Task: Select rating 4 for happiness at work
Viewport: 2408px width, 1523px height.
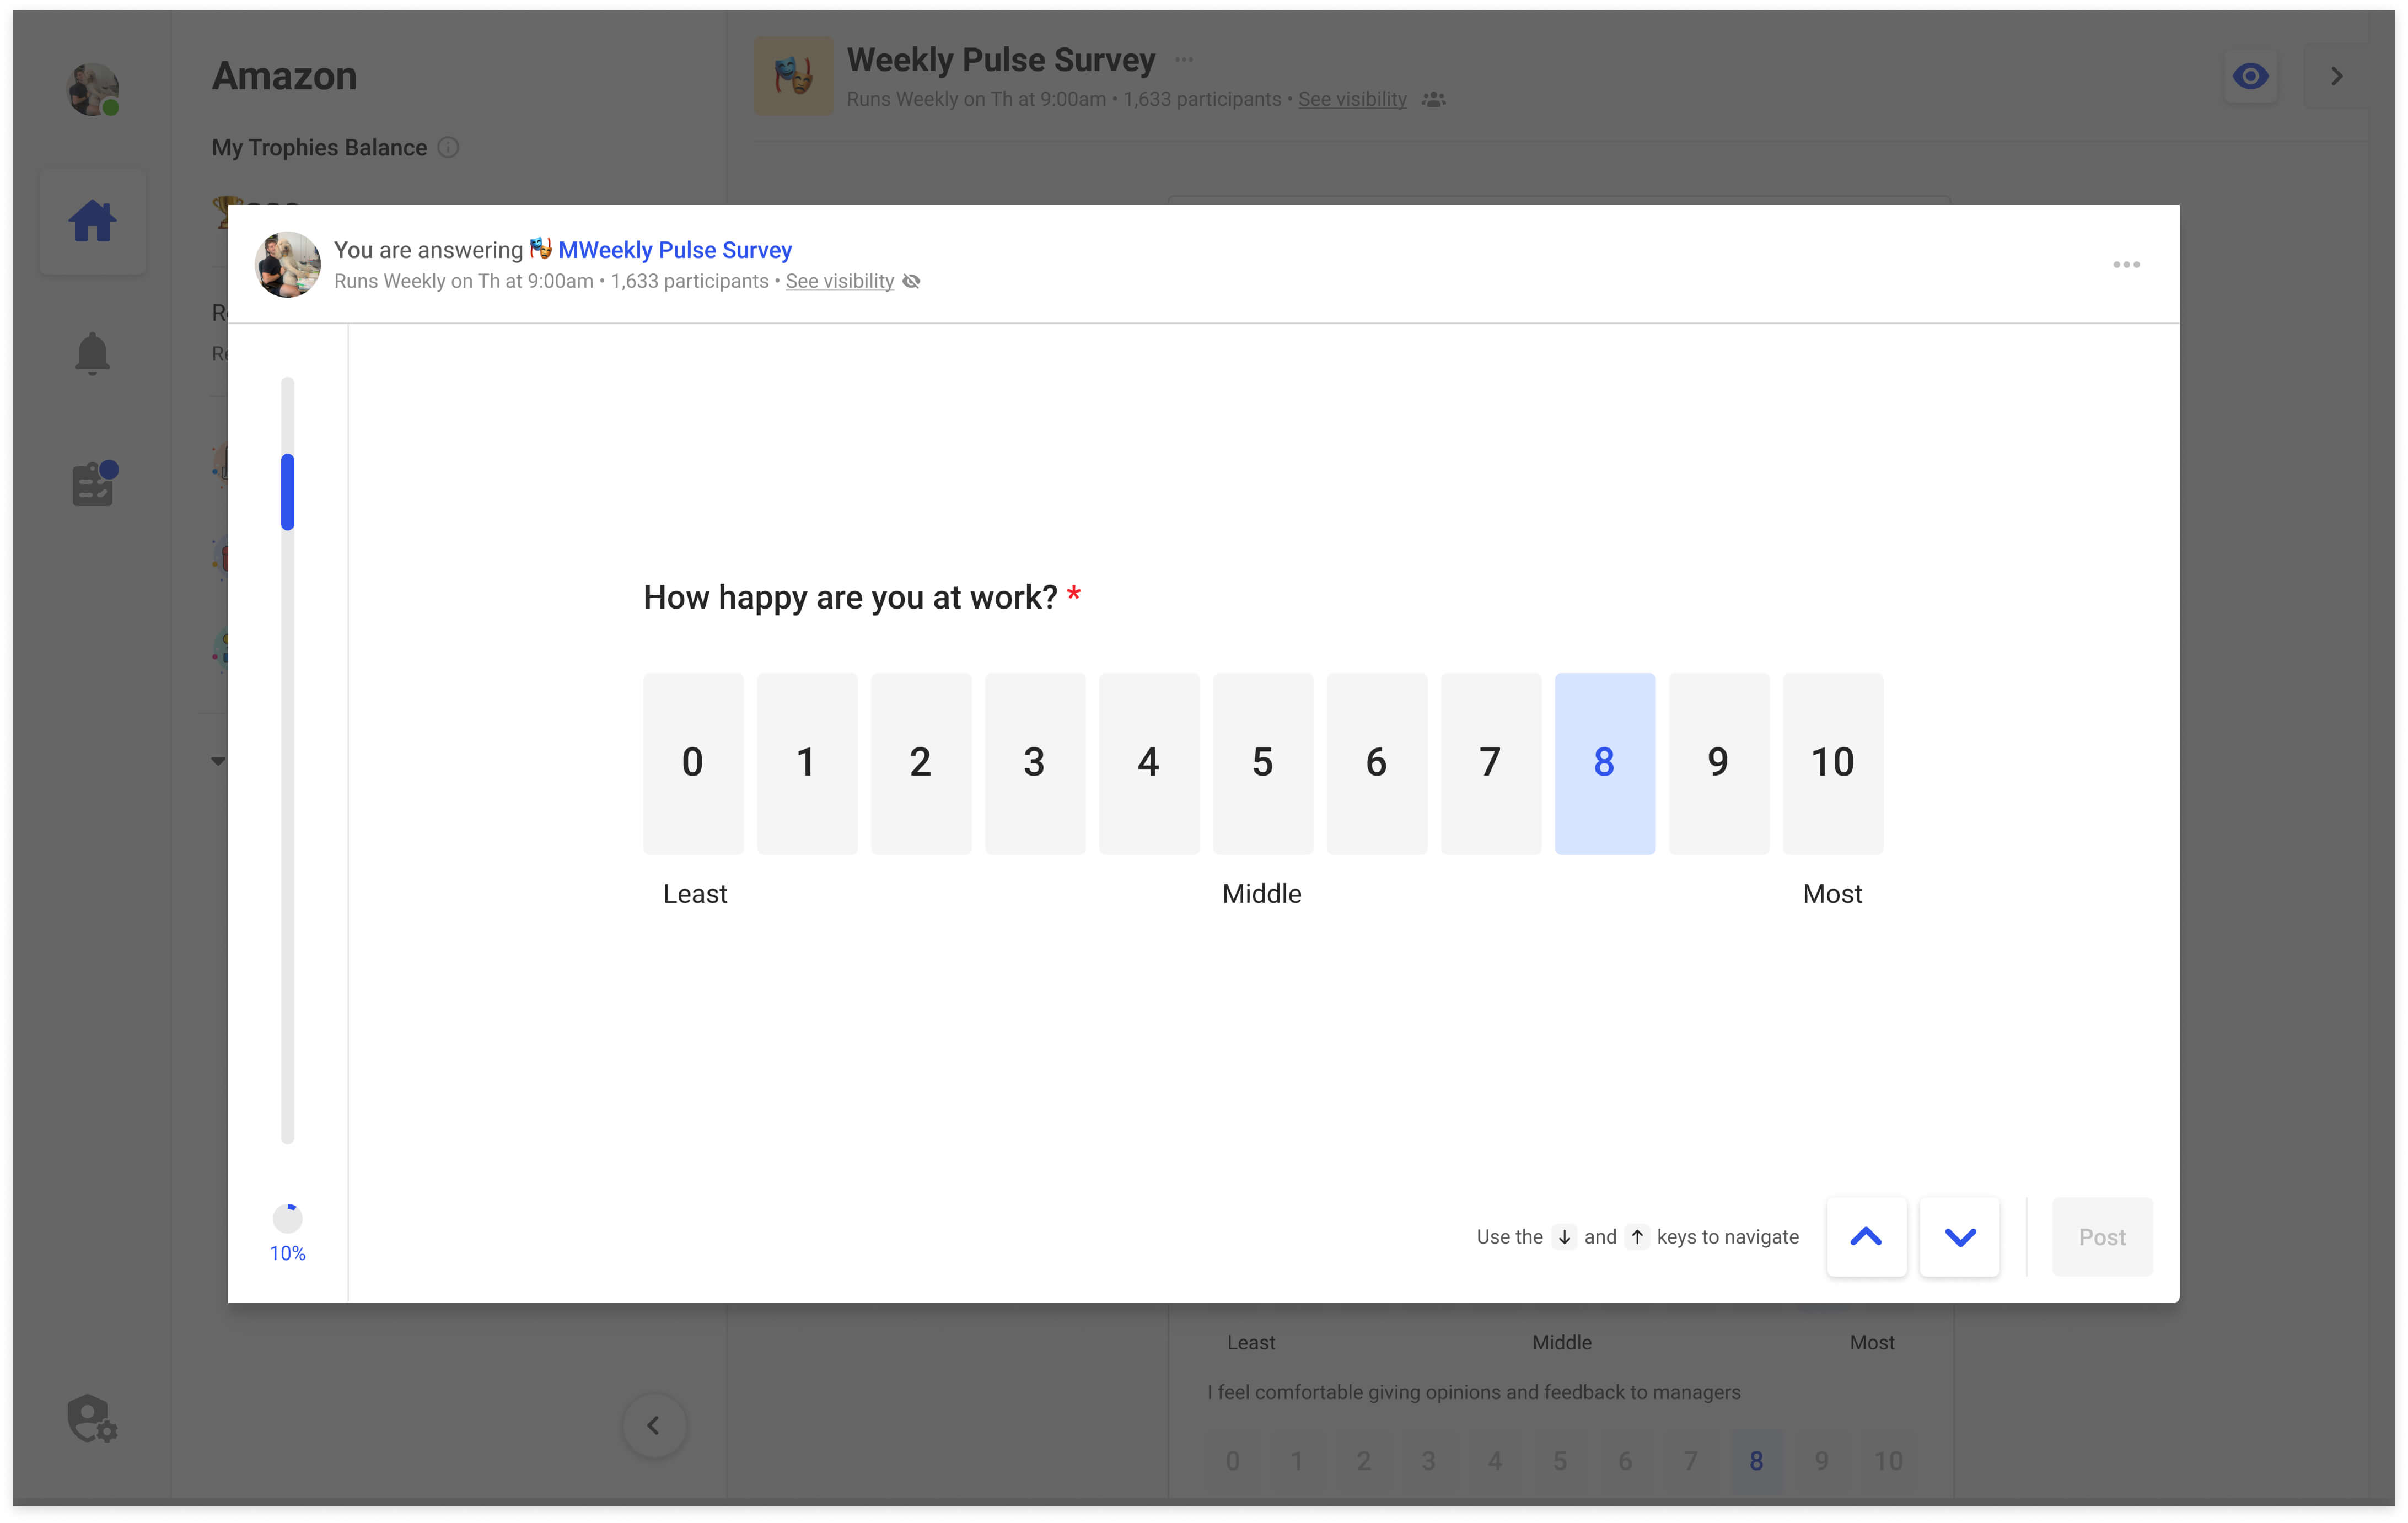Action: (1149, 763)
